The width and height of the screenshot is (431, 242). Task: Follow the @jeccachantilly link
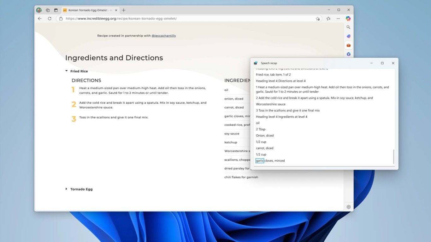[164, 36]
